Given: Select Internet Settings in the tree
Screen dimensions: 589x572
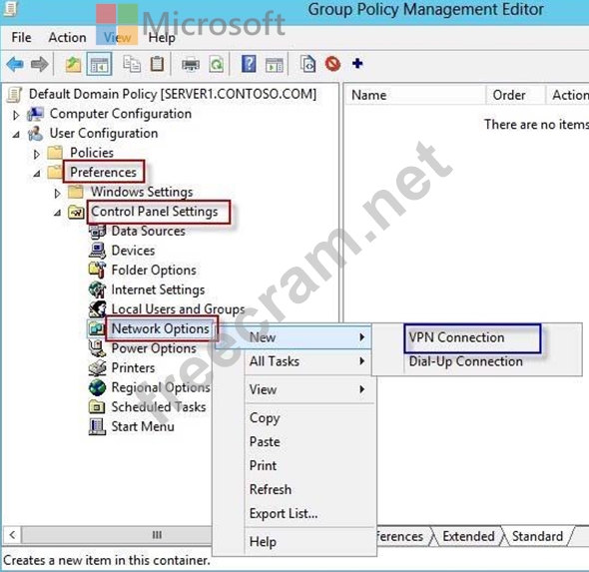Looking at the screenshot, I should coord(158,289).
